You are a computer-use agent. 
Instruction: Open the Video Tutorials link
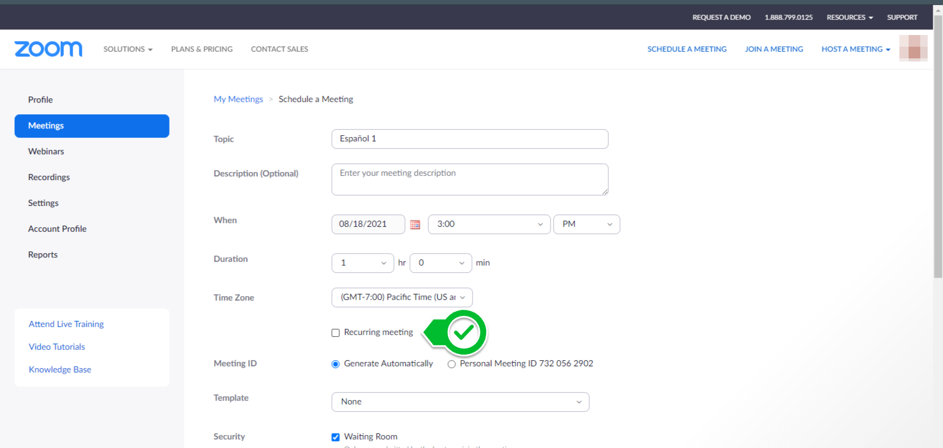click(57, 347)
